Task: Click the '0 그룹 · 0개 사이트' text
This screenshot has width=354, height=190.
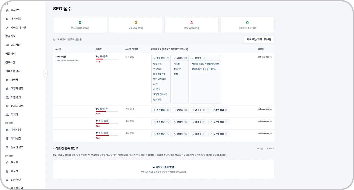Action: pos(266,149)
